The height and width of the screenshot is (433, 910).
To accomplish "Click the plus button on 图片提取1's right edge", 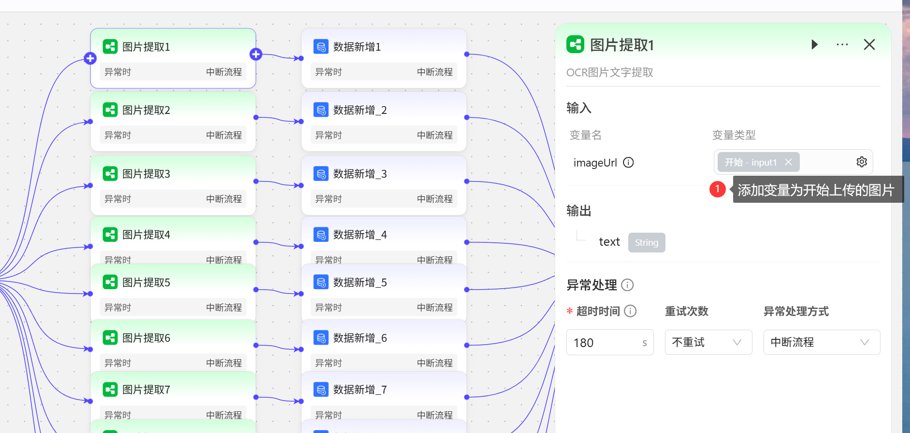I will coord(256,55).
